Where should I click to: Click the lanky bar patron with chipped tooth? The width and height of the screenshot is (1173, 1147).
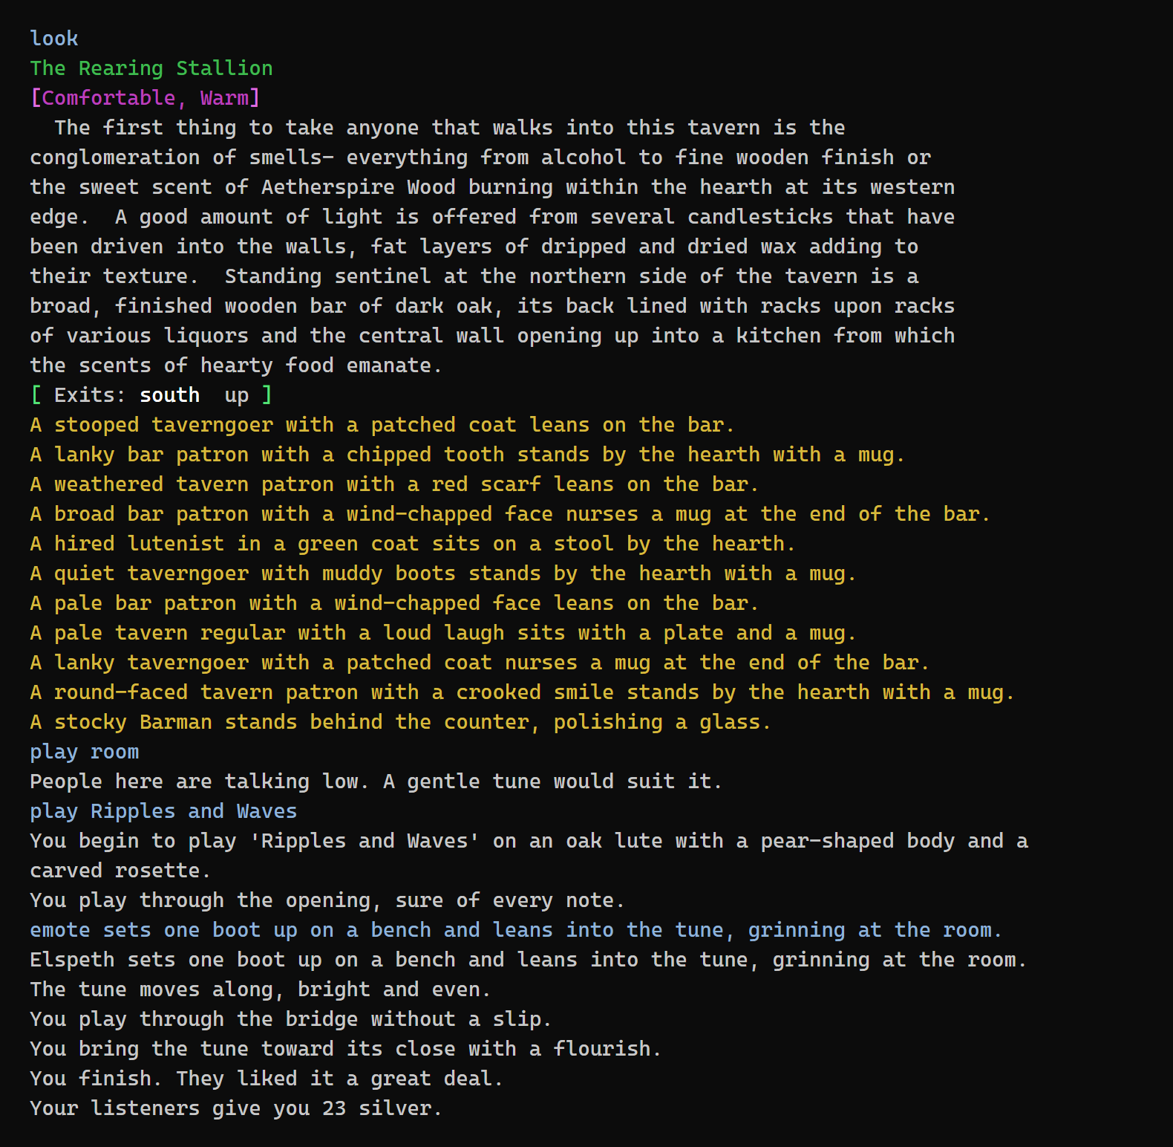(x=468, y=455)
